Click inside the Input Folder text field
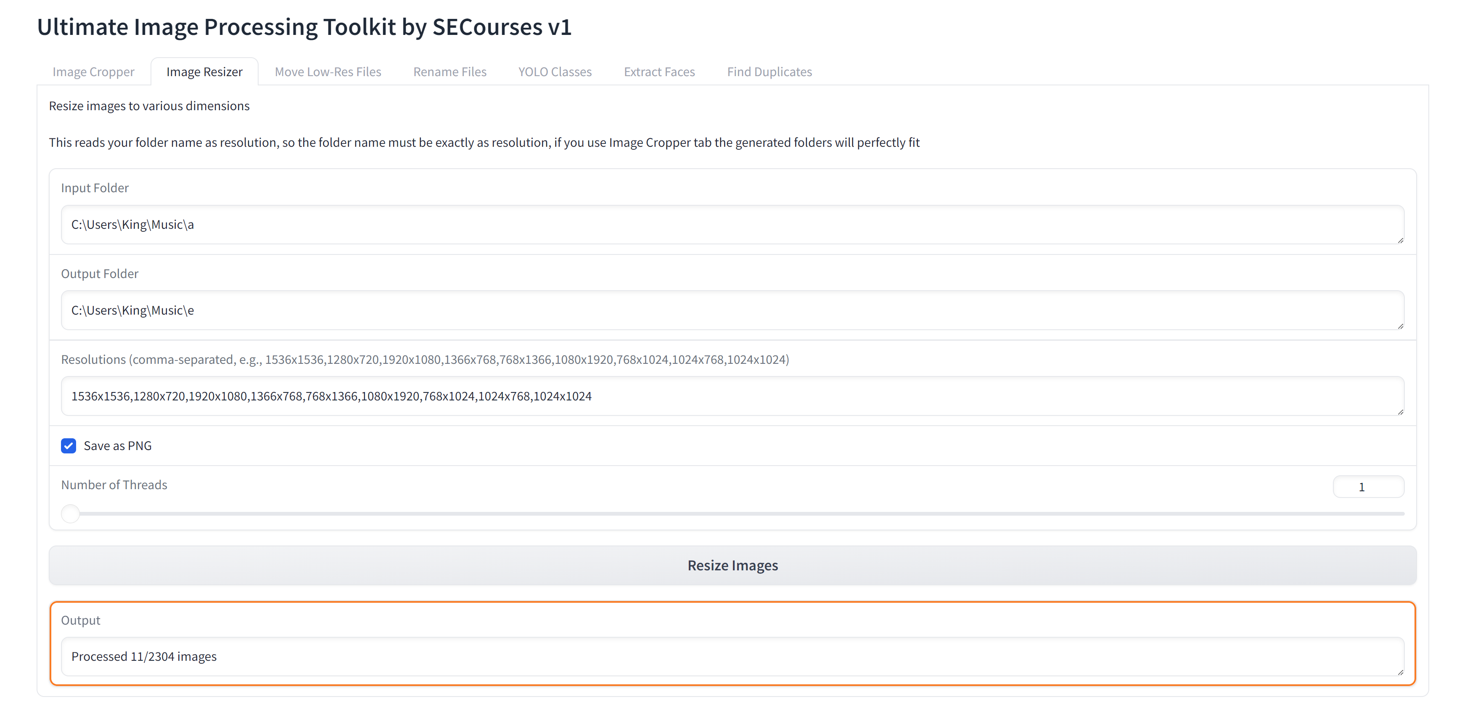1462x702 pixels. 732,225
